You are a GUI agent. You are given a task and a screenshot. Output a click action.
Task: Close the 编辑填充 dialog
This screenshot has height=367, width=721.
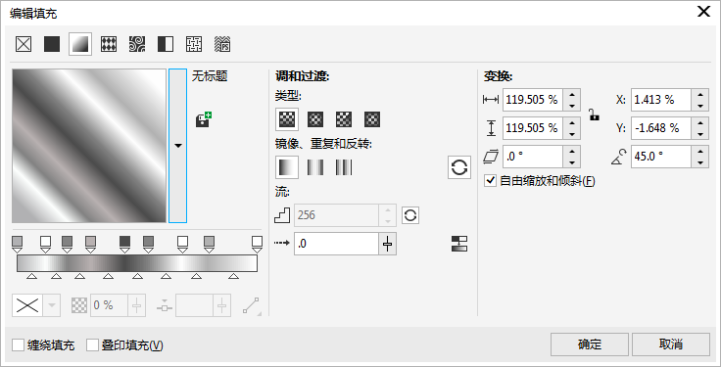704,12
